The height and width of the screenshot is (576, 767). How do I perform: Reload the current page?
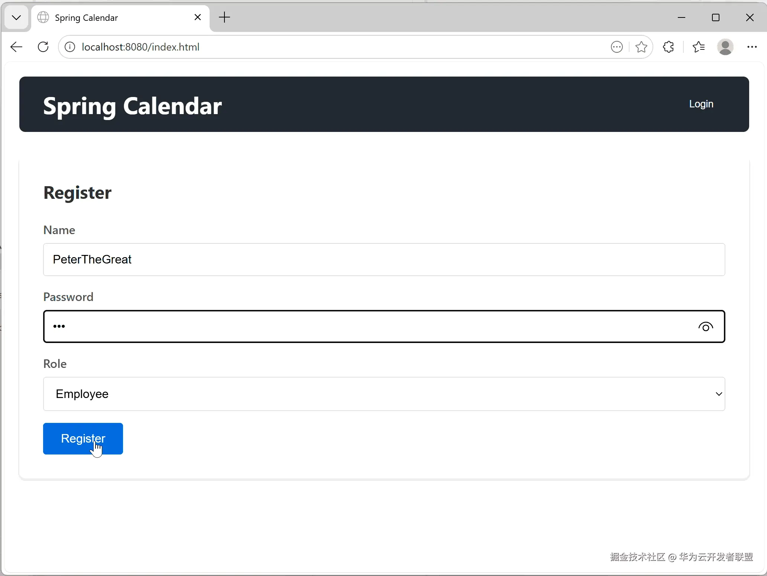(43, 47)
